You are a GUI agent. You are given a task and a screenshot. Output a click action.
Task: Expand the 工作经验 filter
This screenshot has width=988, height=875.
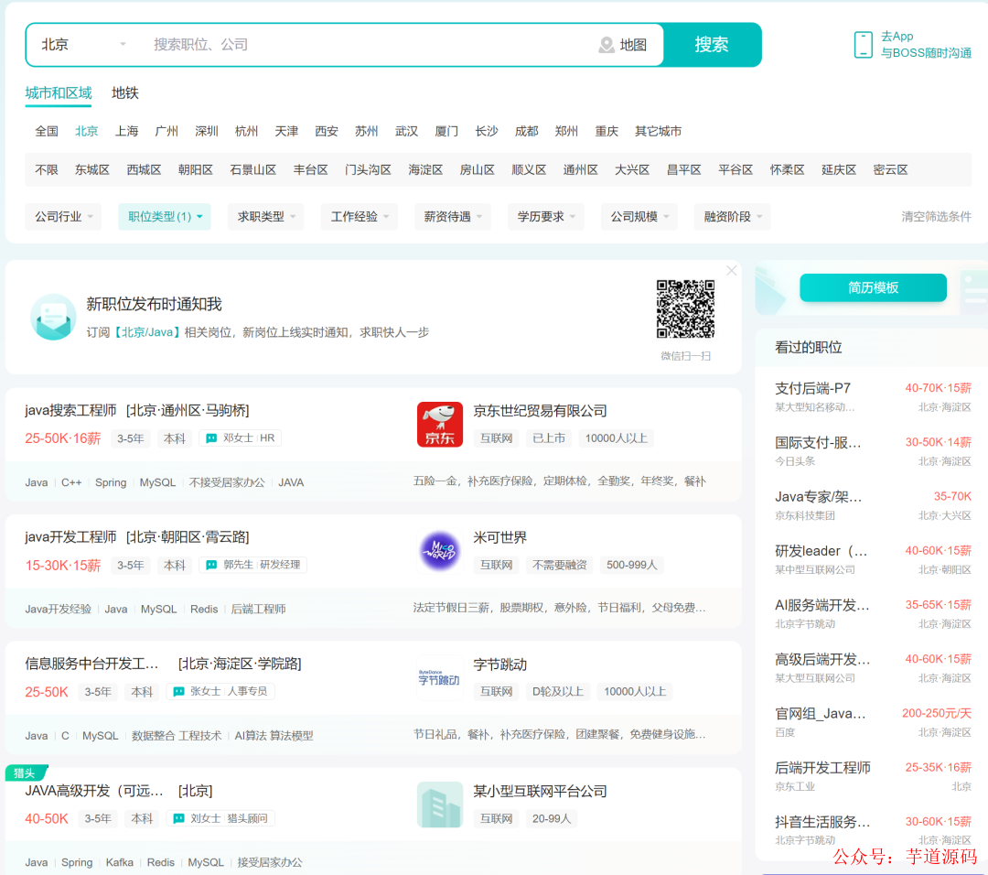pos(360,216)
